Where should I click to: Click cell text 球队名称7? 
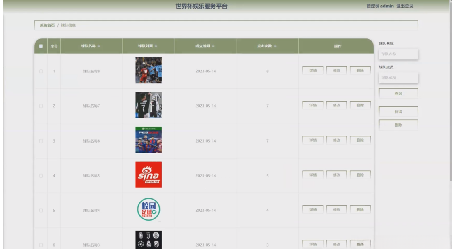click(91, 106)
